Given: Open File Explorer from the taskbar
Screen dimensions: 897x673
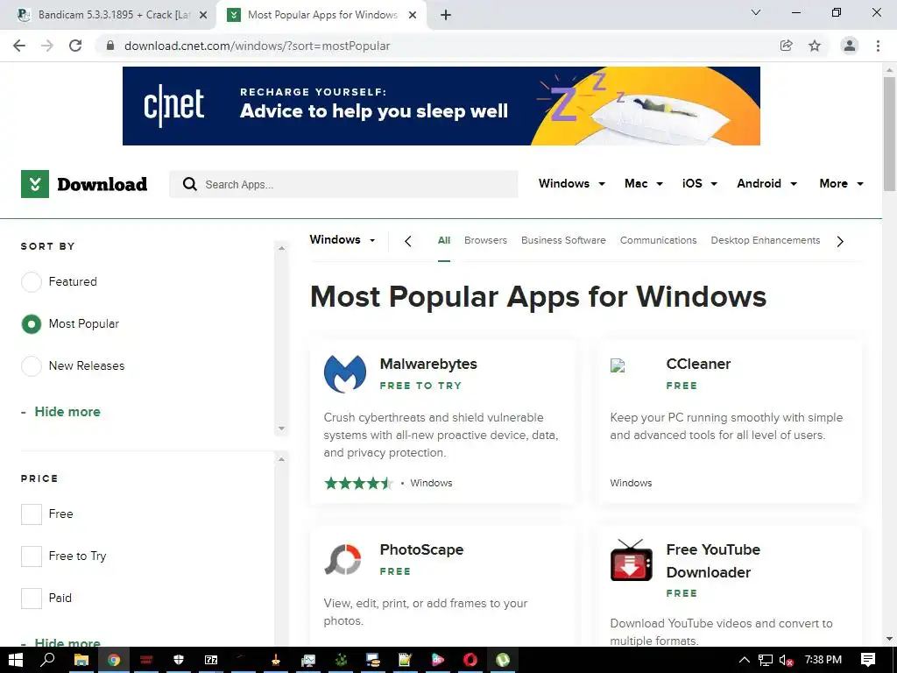Looking at the screenshot, I should (81, 660).
